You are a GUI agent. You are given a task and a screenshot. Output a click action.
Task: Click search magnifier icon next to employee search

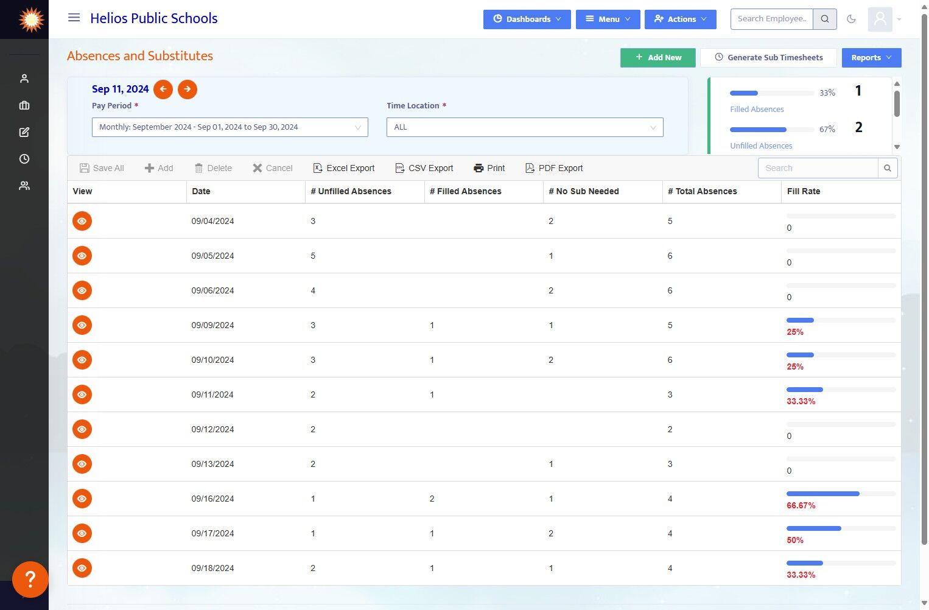pos(825,19)
